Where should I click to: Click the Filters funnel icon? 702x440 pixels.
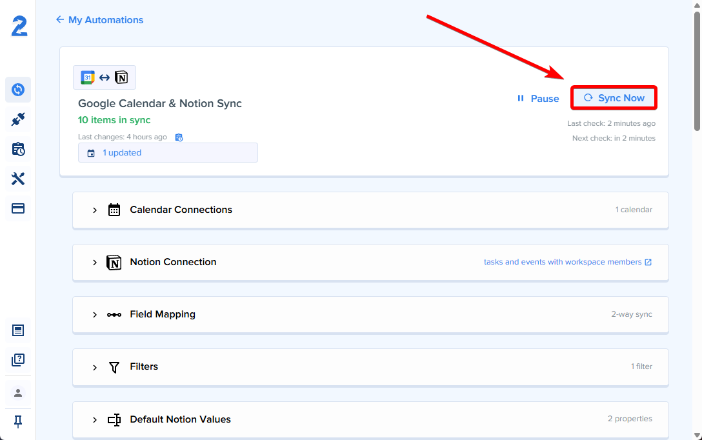click(x=114, y=368)
